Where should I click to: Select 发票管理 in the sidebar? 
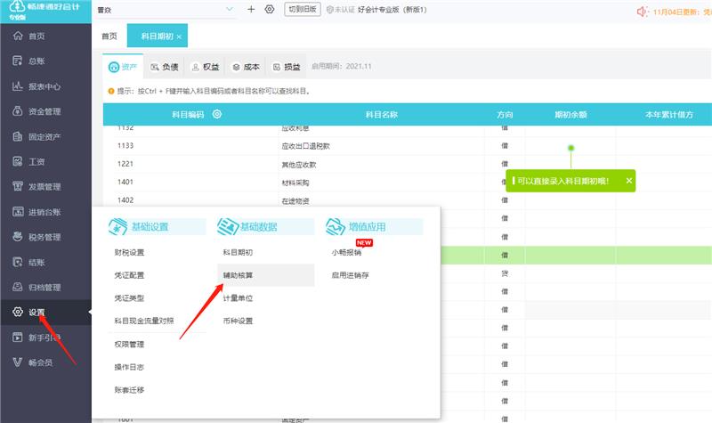pos(44,186)
